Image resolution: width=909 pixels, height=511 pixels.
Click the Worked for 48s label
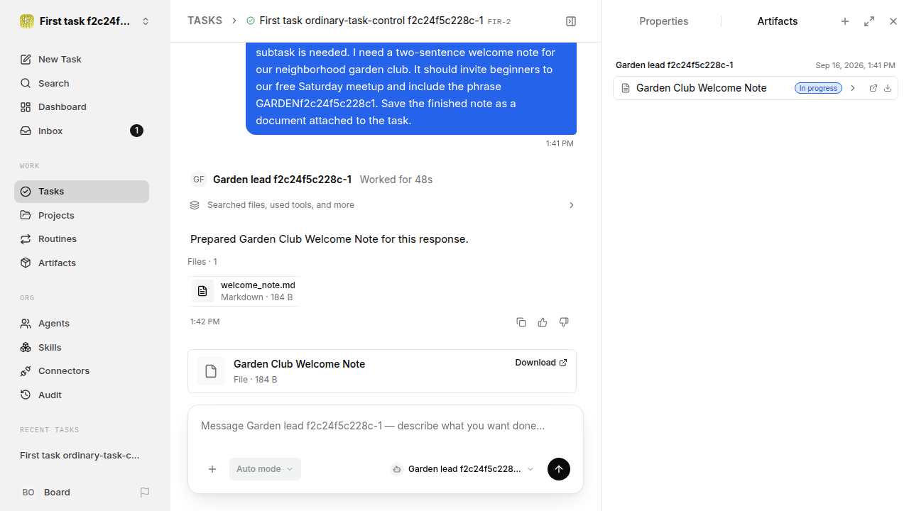[396, 180]
